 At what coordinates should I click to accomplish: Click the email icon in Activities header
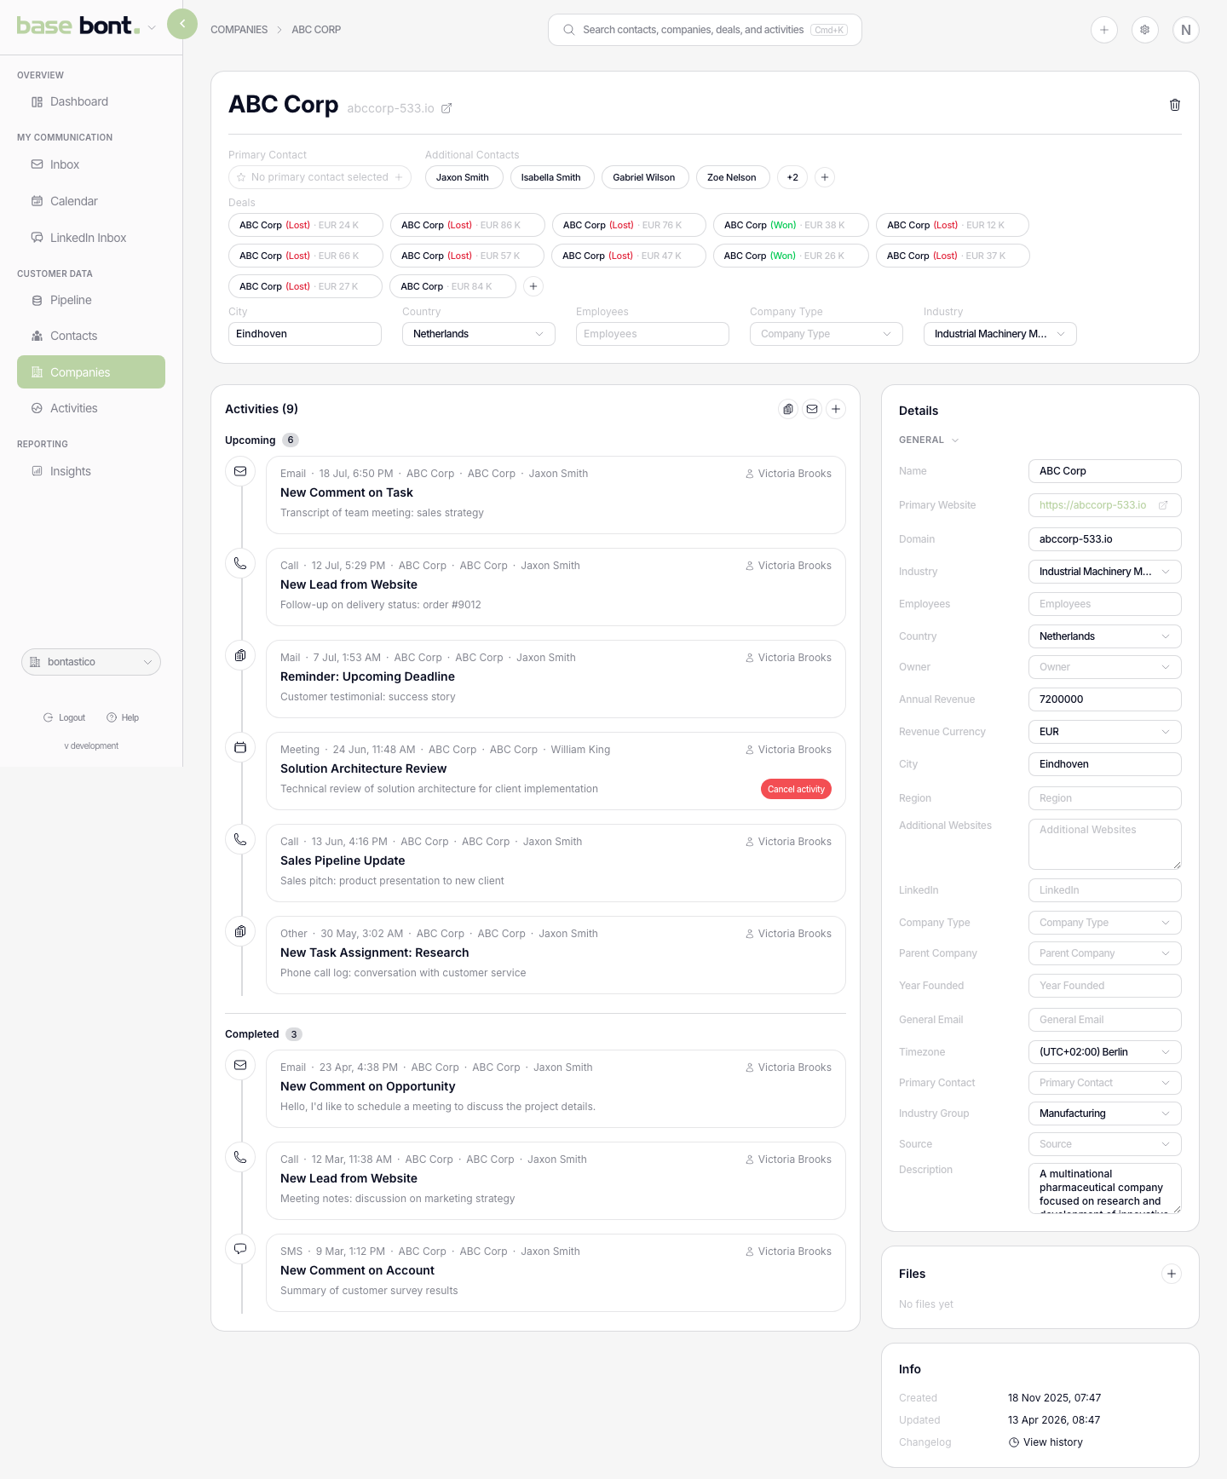point(812,409)
